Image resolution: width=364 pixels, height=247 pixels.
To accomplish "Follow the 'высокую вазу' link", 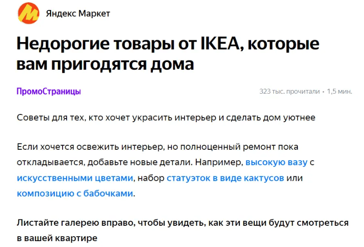I will click(276, 162).
